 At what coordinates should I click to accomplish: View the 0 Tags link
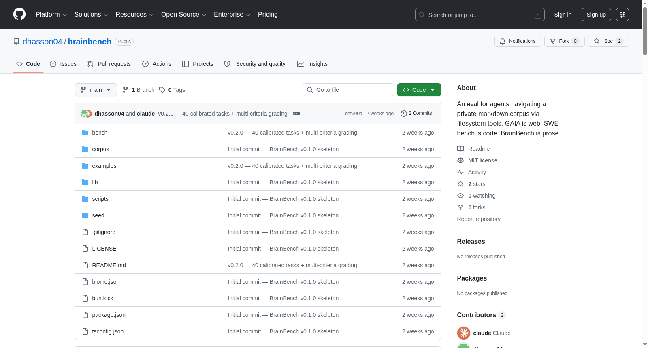pos(172,90)
